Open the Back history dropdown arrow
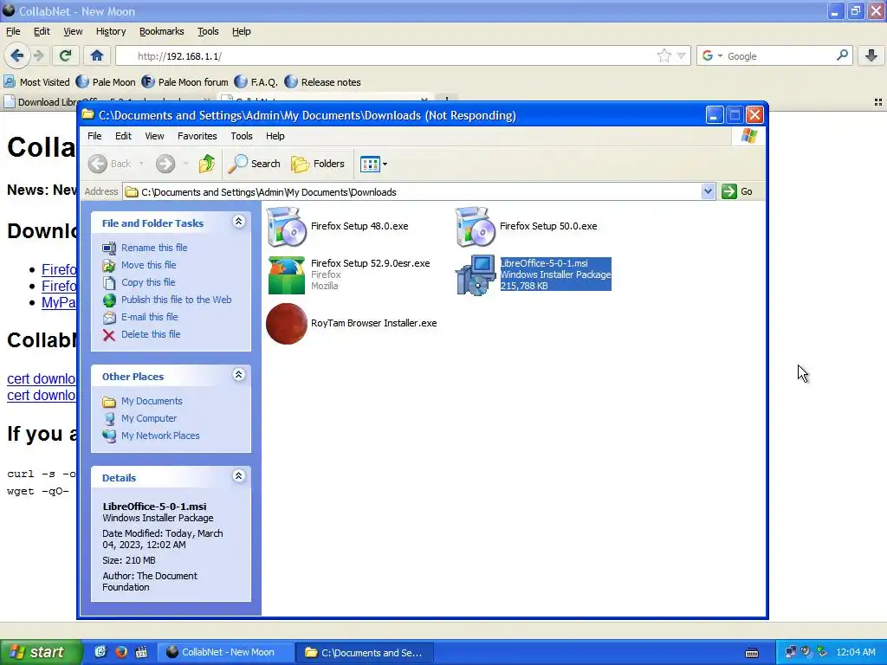The width and height of the screenshot is (887, 665). click(x=141, y=164)
